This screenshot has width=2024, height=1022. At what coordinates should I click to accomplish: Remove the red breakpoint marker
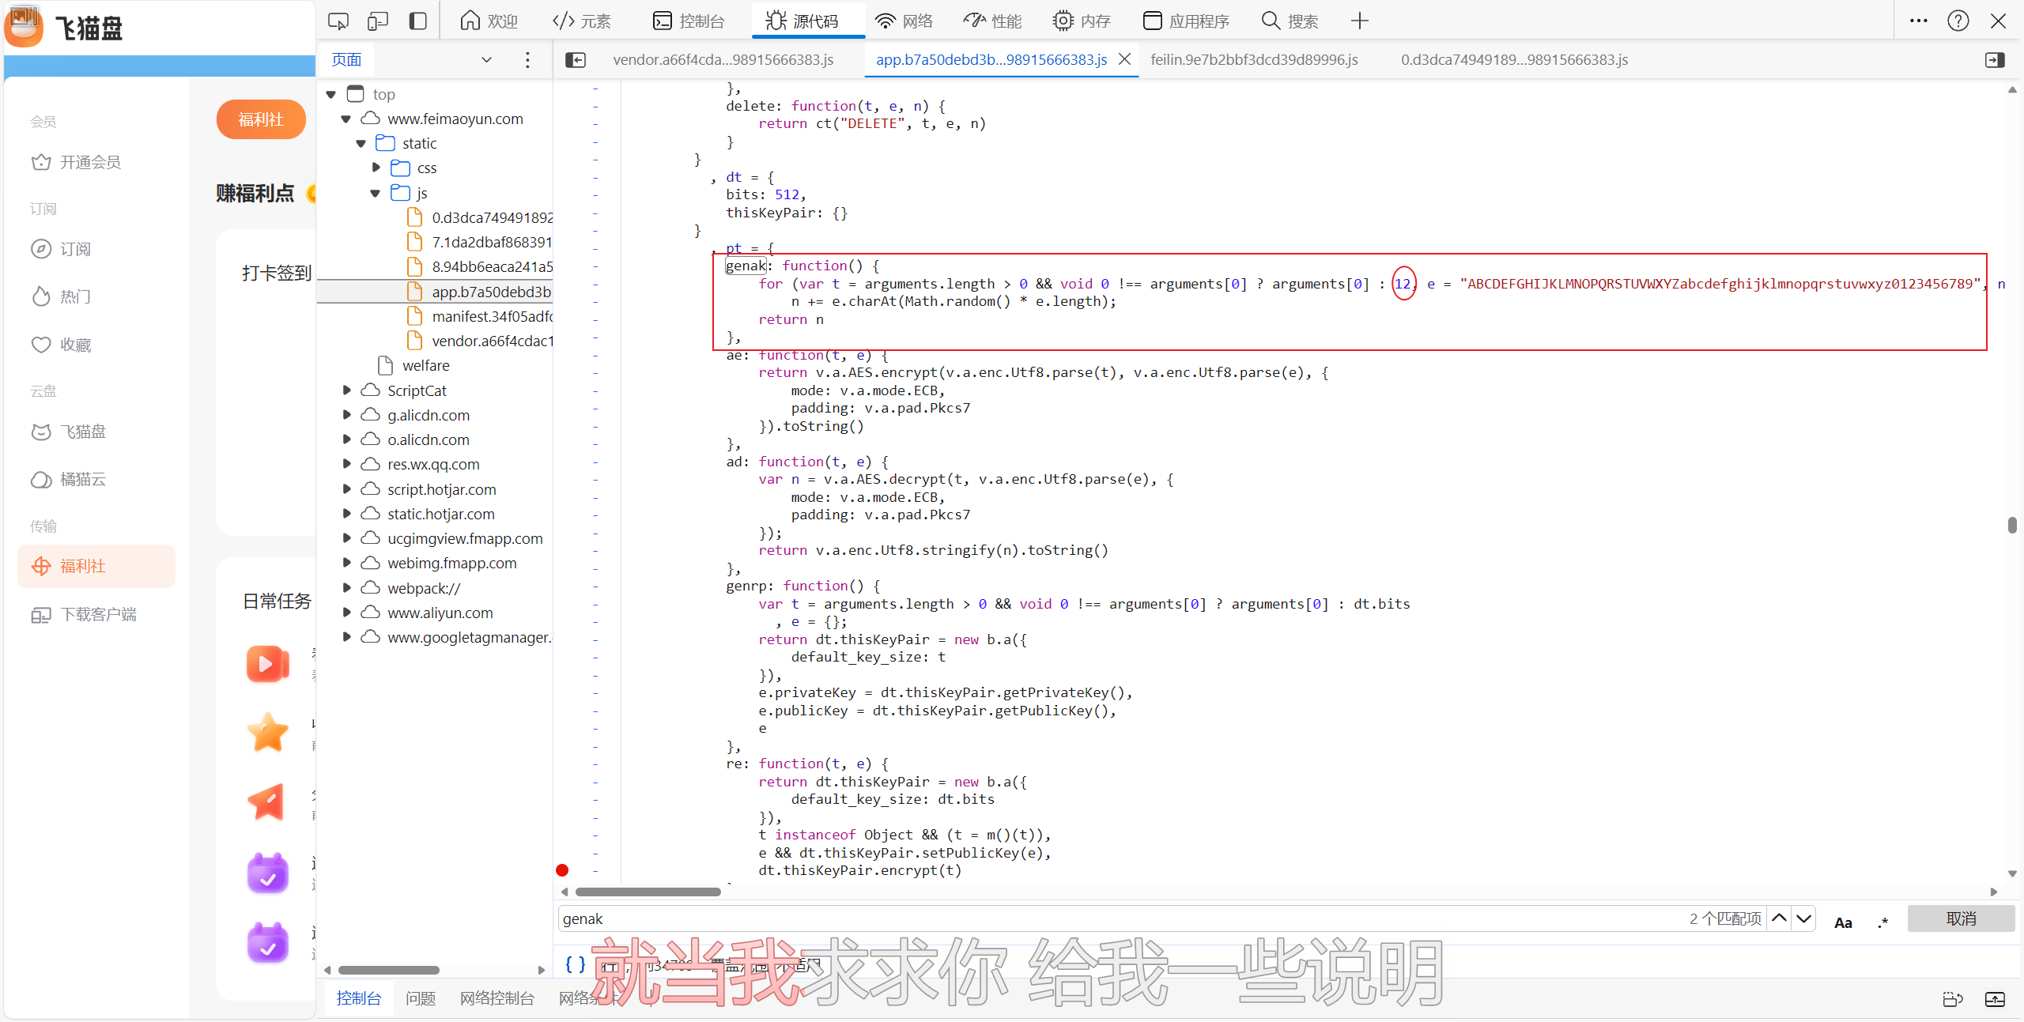562,870
